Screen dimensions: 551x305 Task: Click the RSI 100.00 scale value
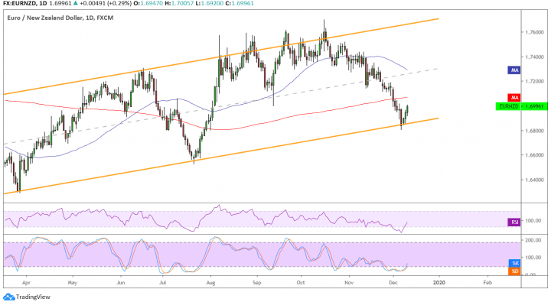(x=533, y=221)
